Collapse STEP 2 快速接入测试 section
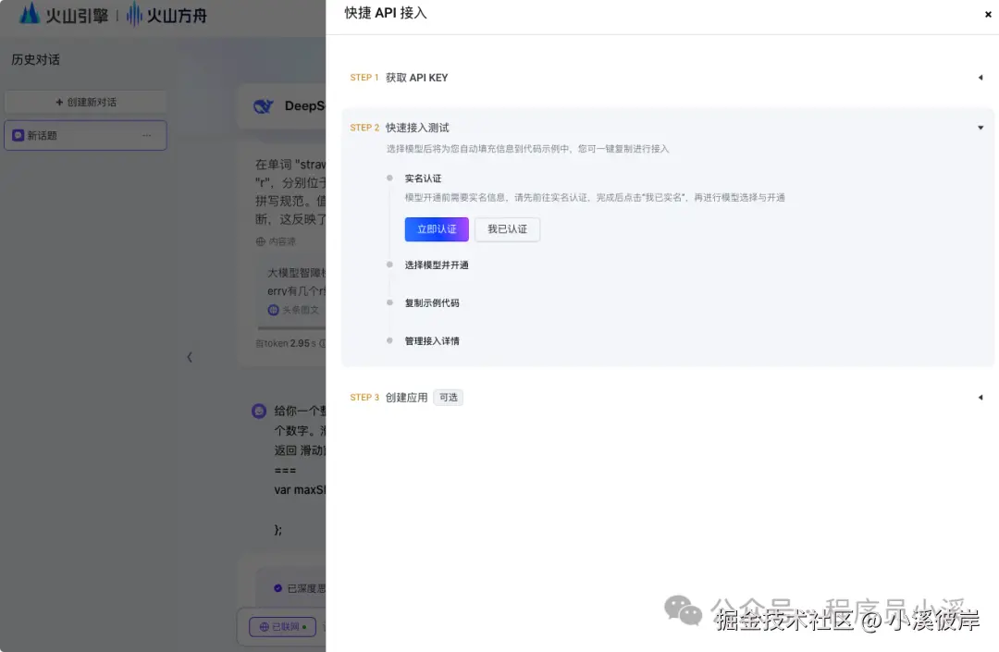The height and width of the screenshot is (652, 999). coord(980,128)
